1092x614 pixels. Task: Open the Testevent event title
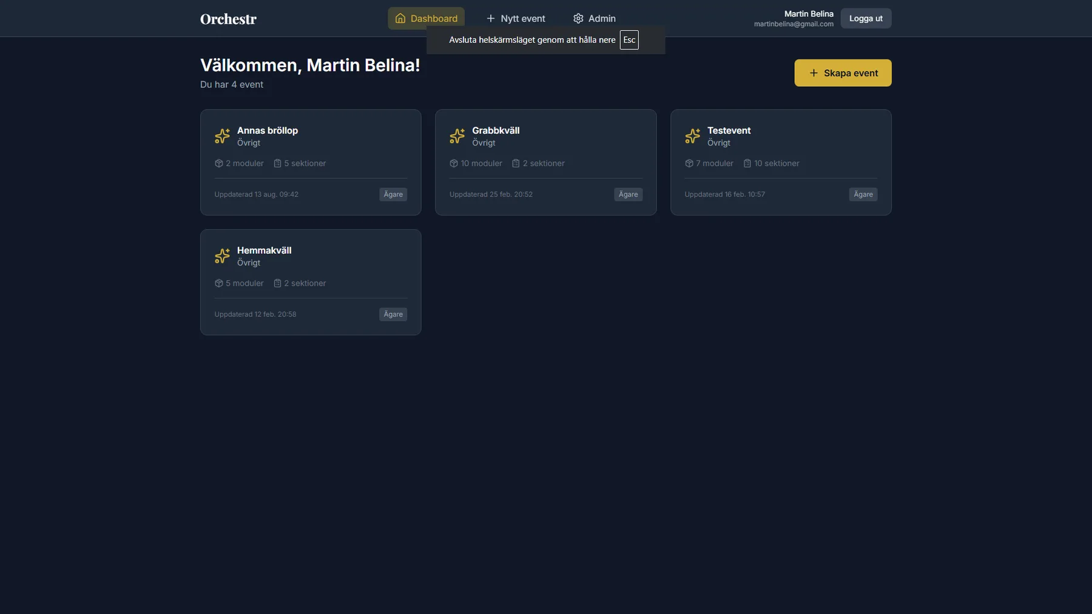click(729, 130)
